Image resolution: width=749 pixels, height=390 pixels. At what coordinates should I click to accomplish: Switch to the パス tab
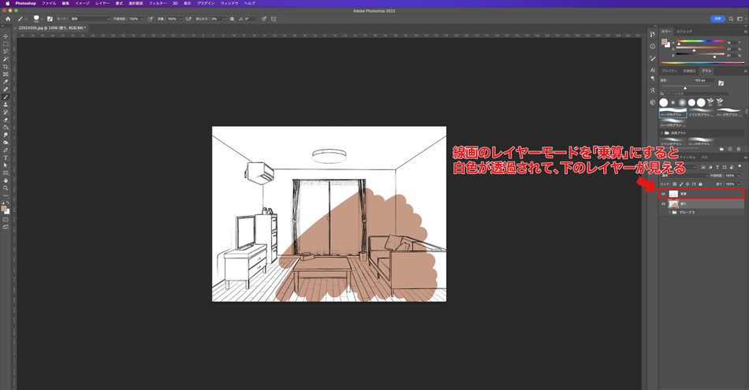[x=704, y=158]
